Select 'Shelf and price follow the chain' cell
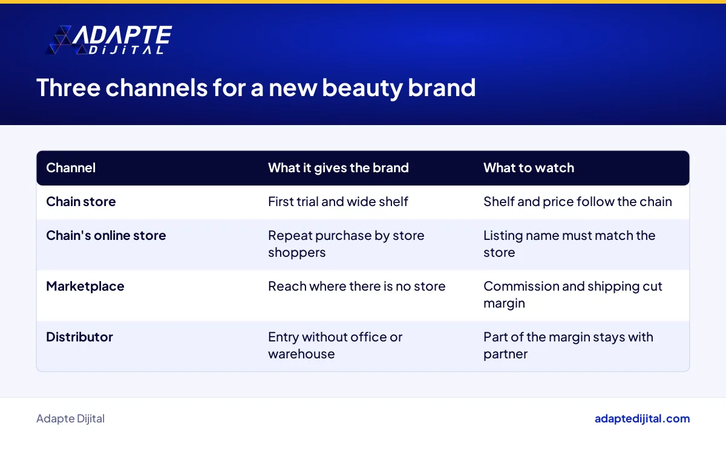 (x=578, y=202)
